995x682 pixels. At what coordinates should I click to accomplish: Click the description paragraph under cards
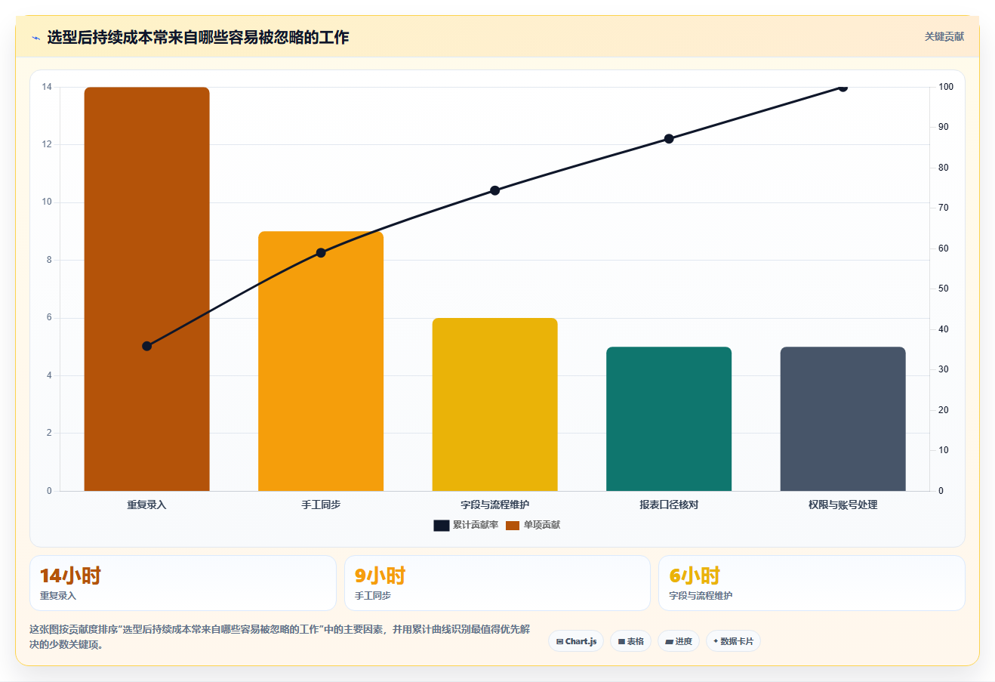(279, 637)
